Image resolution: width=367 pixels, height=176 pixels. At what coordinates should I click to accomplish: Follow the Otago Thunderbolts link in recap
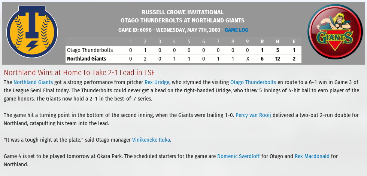253,82
